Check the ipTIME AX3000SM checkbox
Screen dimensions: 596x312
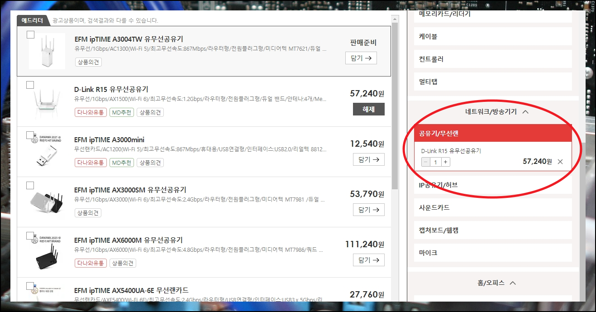click(x=30, y=185)
